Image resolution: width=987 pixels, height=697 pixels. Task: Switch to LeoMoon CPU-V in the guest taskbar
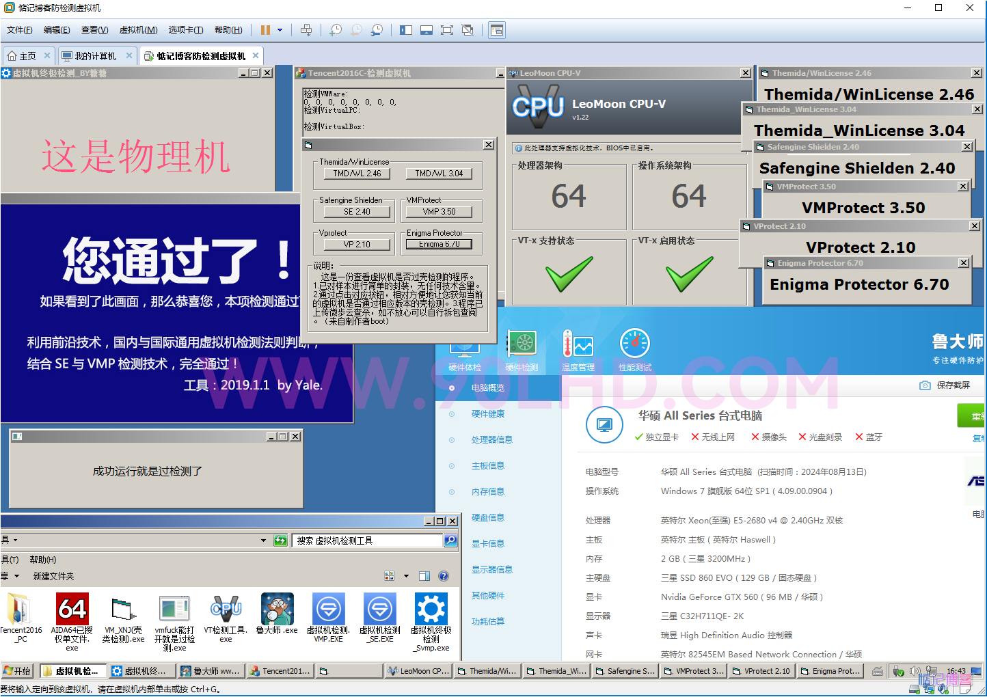[418, 671]
